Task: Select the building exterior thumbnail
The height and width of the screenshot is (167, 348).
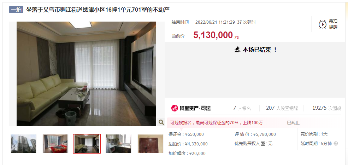Action: [x=23, y=143]
